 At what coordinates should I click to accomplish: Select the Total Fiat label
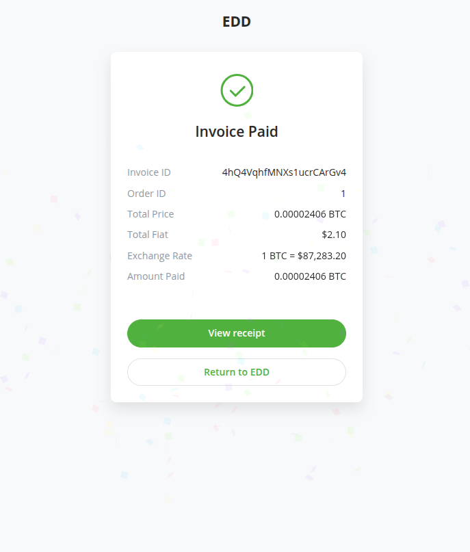click(148, 235)
